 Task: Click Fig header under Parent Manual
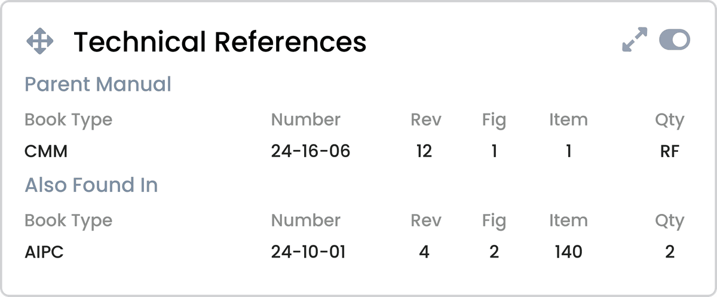click(494, 120)
